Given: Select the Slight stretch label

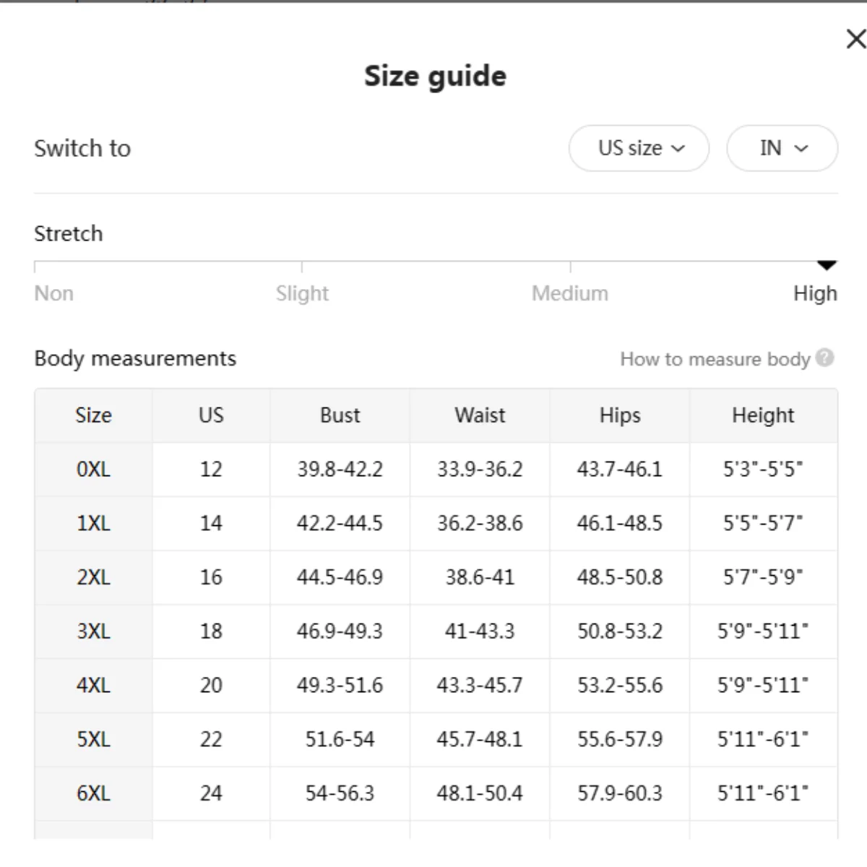Looking at the screenshot, I should (302, 293).
